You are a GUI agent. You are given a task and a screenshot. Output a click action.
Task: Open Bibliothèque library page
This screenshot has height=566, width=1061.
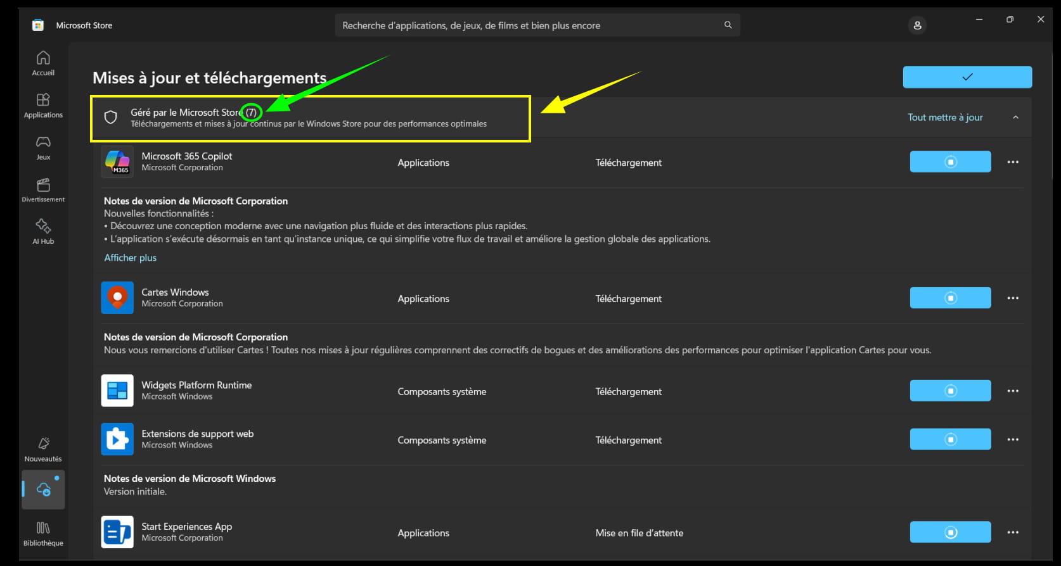coord(43,533)
